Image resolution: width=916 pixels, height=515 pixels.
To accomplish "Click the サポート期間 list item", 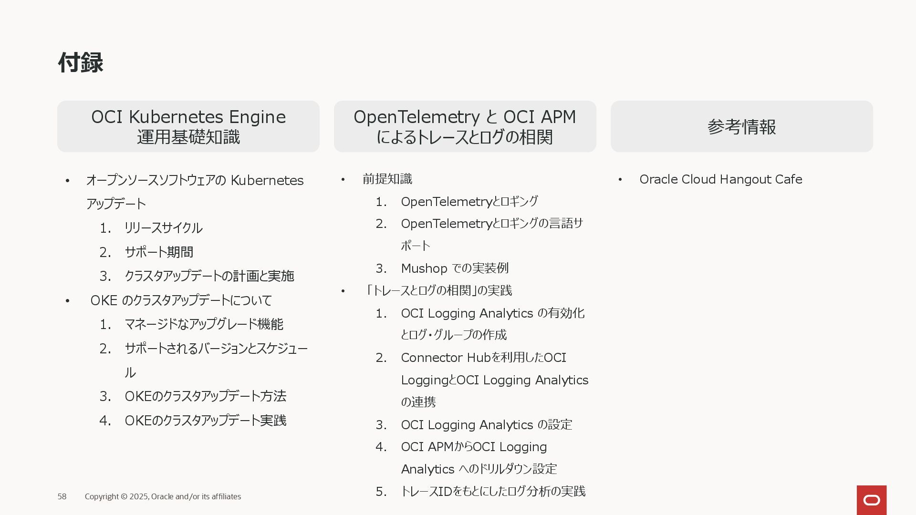I will click(x=159, y=252).
